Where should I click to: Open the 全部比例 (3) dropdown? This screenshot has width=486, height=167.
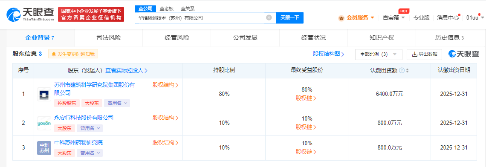click(x=379, y=54)
